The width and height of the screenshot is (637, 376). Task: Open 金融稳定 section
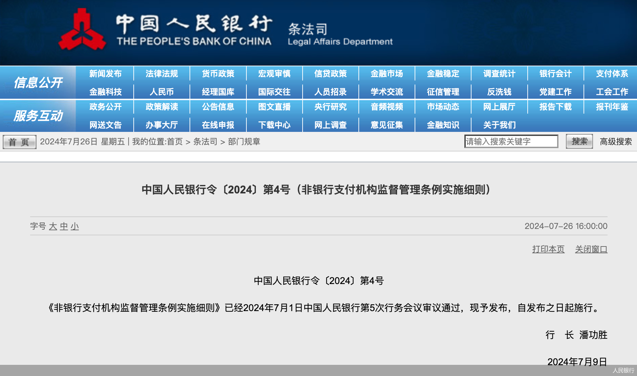(443, 74)
